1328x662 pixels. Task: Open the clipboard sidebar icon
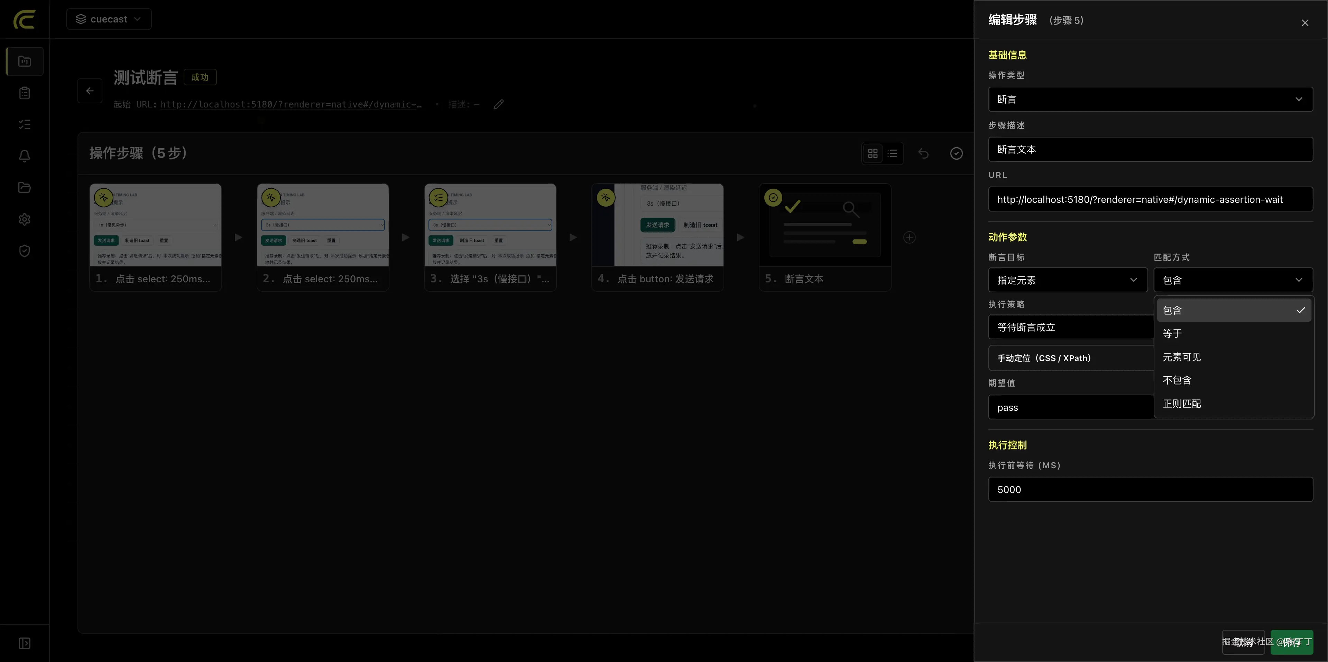[25, 93]
